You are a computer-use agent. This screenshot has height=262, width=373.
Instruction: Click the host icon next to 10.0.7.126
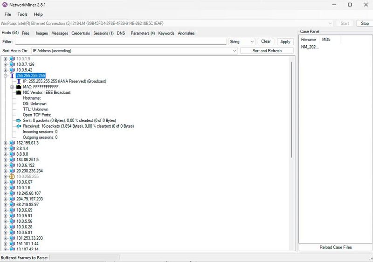[12, 64]
